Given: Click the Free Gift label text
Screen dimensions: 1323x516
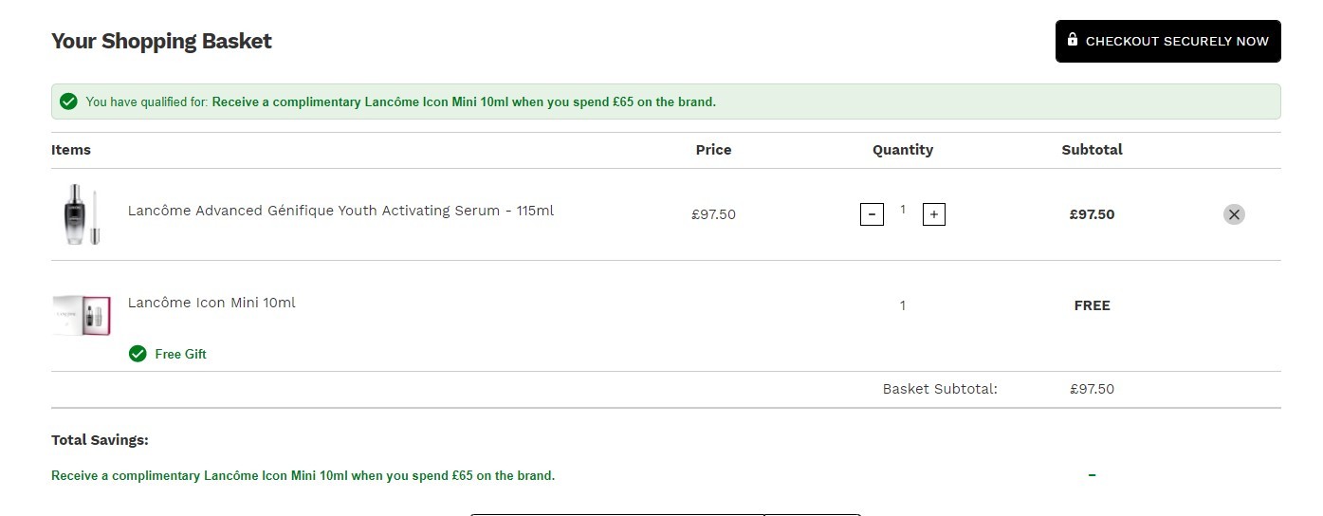Looking at the screenshot, I should 180,354.
